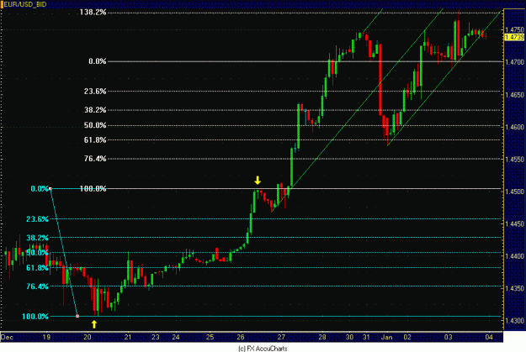Select the 1.4350 price axis value
Image resolution: width=526 pixels, height=352 pixels.
pos(514,288)
